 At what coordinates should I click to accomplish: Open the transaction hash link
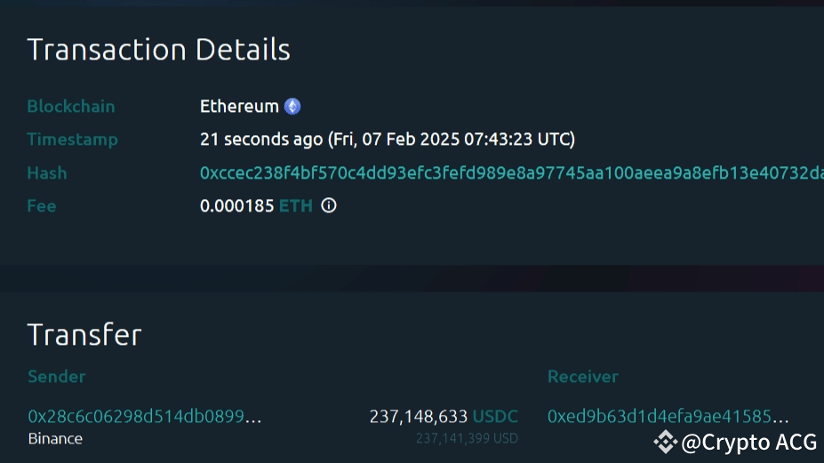(511, 173)
